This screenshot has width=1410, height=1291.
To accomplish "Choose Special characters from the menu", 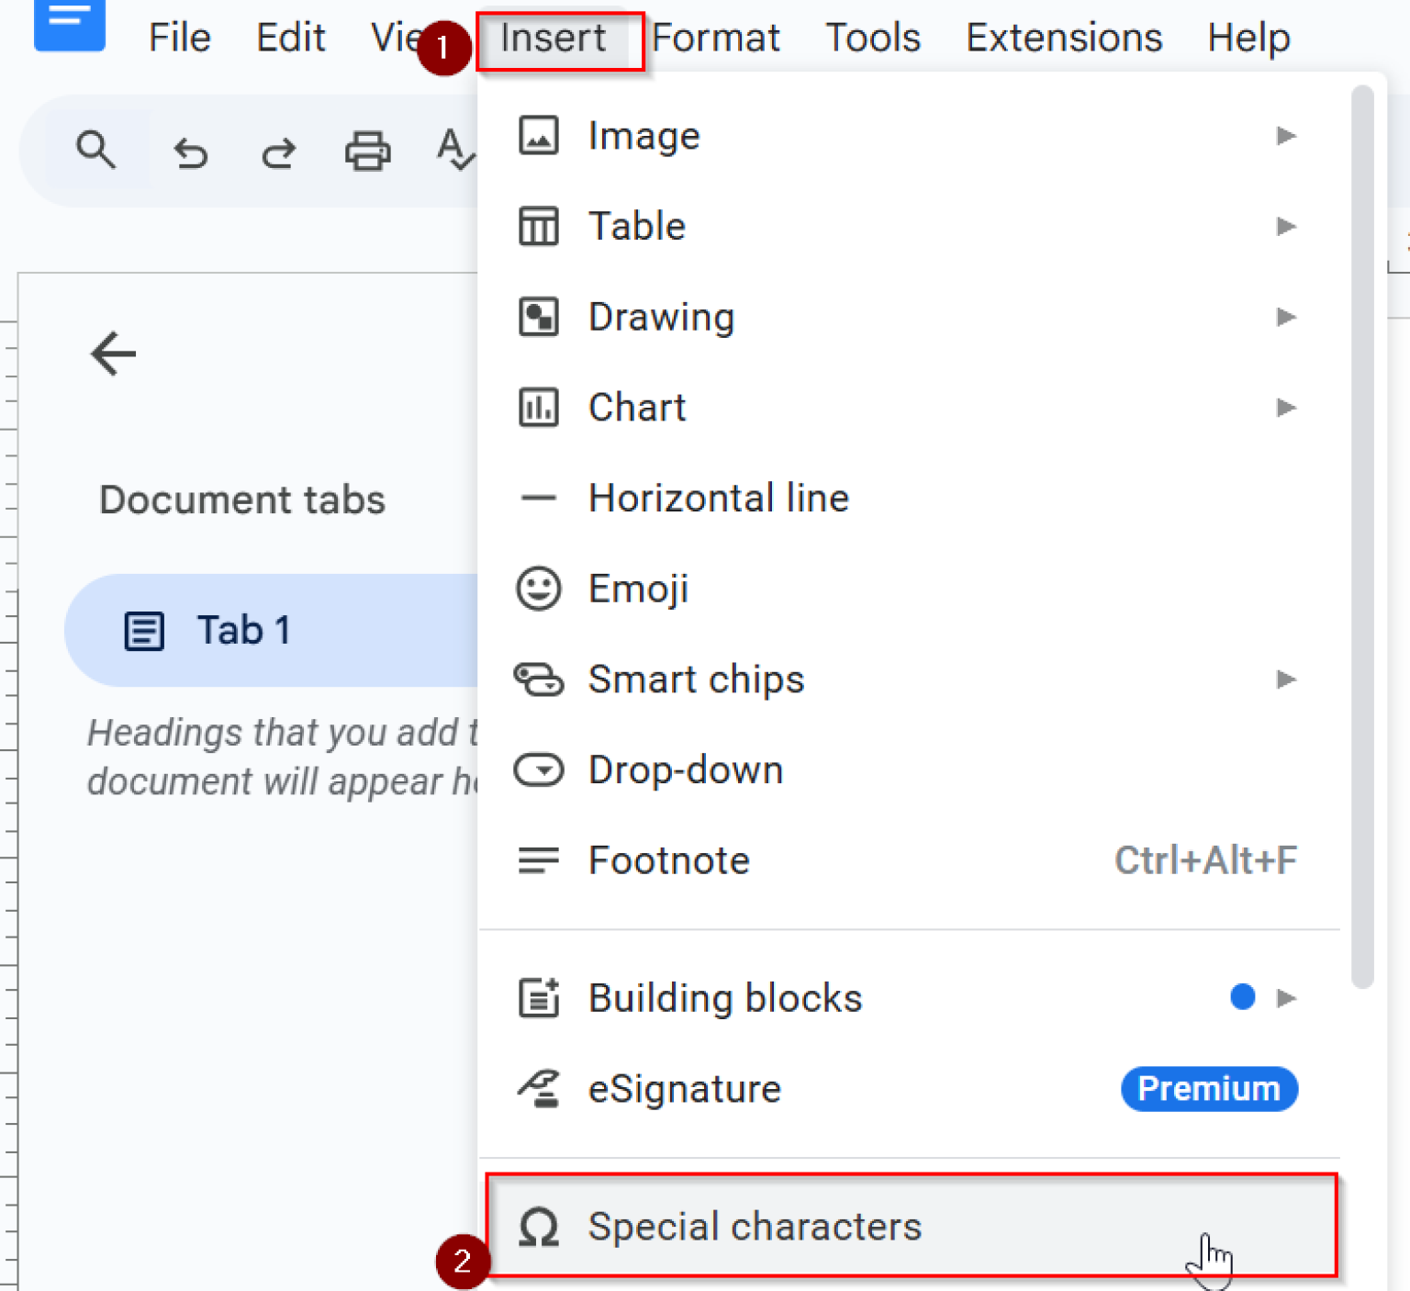I will click(755, 1227).
